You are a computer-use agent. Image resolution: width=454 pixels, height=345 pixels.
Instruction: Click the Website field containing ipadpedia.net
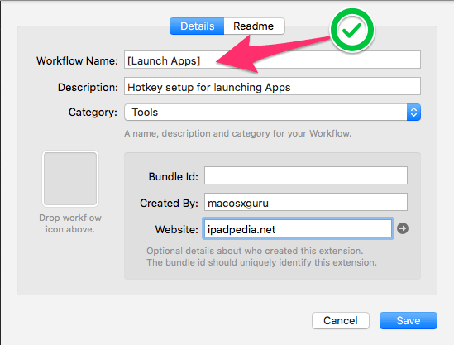[298, 228]
